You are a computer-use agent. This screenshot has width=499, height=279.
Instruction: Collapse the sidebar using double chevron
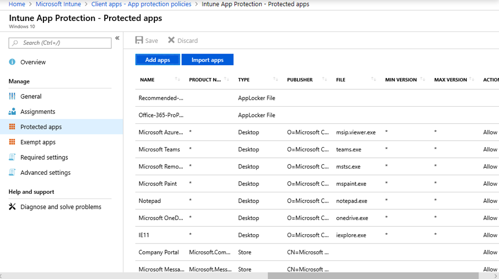[117, 38]
